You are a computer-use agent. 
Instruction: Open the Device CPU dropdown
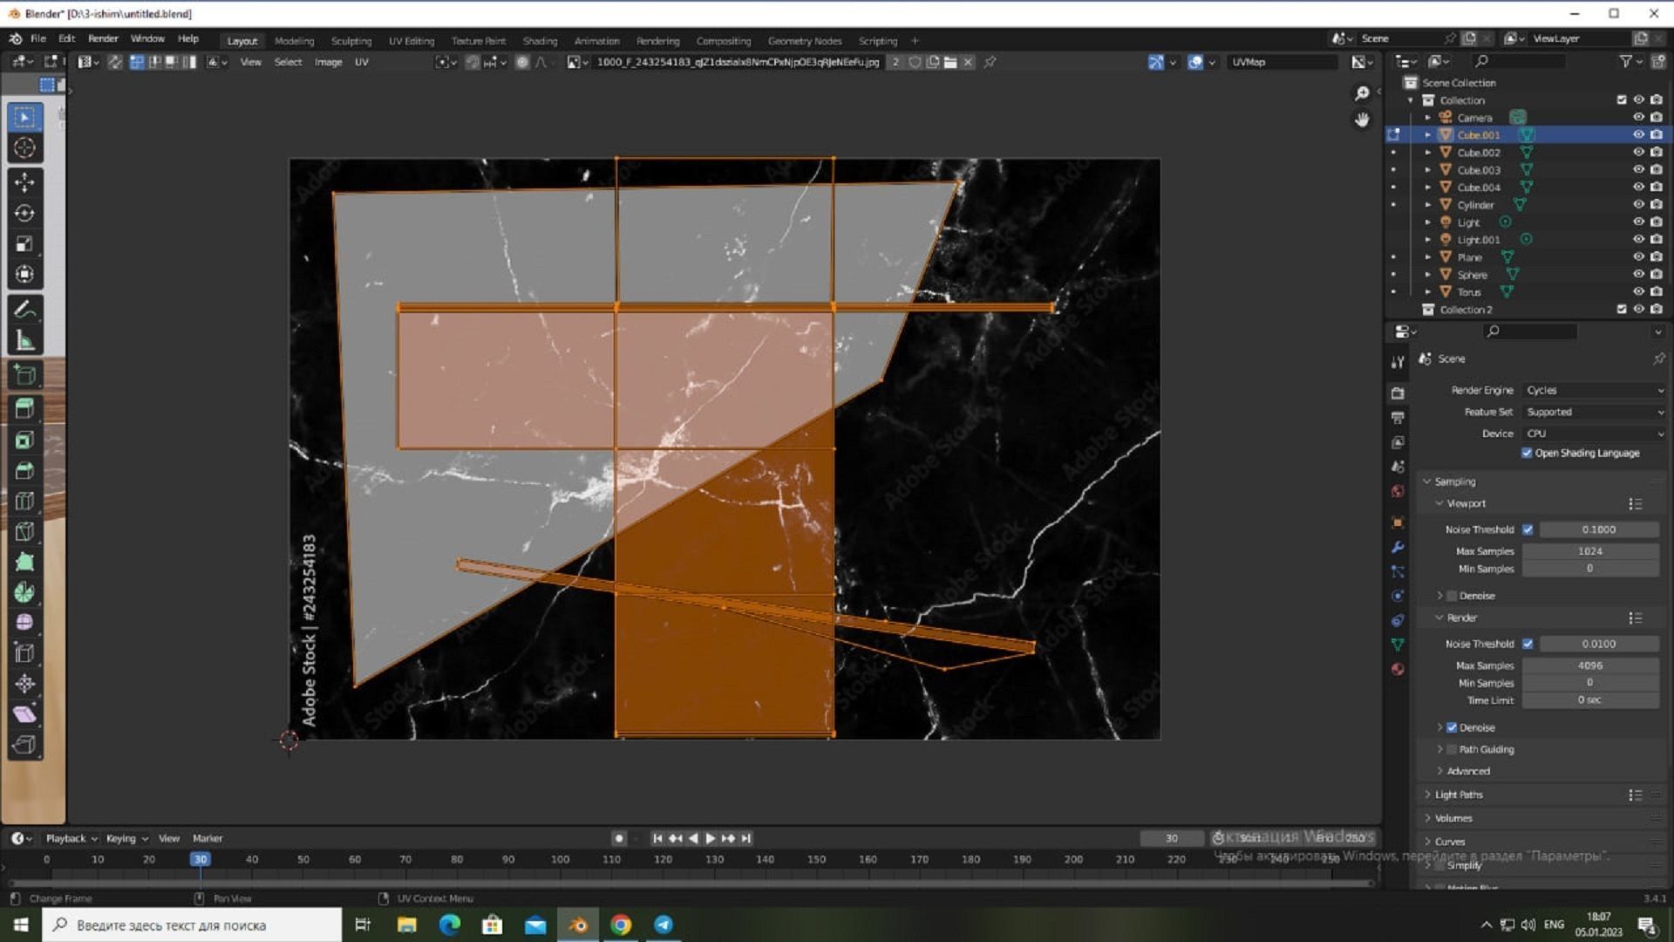pyautogui.click(x=1594, y=433)
